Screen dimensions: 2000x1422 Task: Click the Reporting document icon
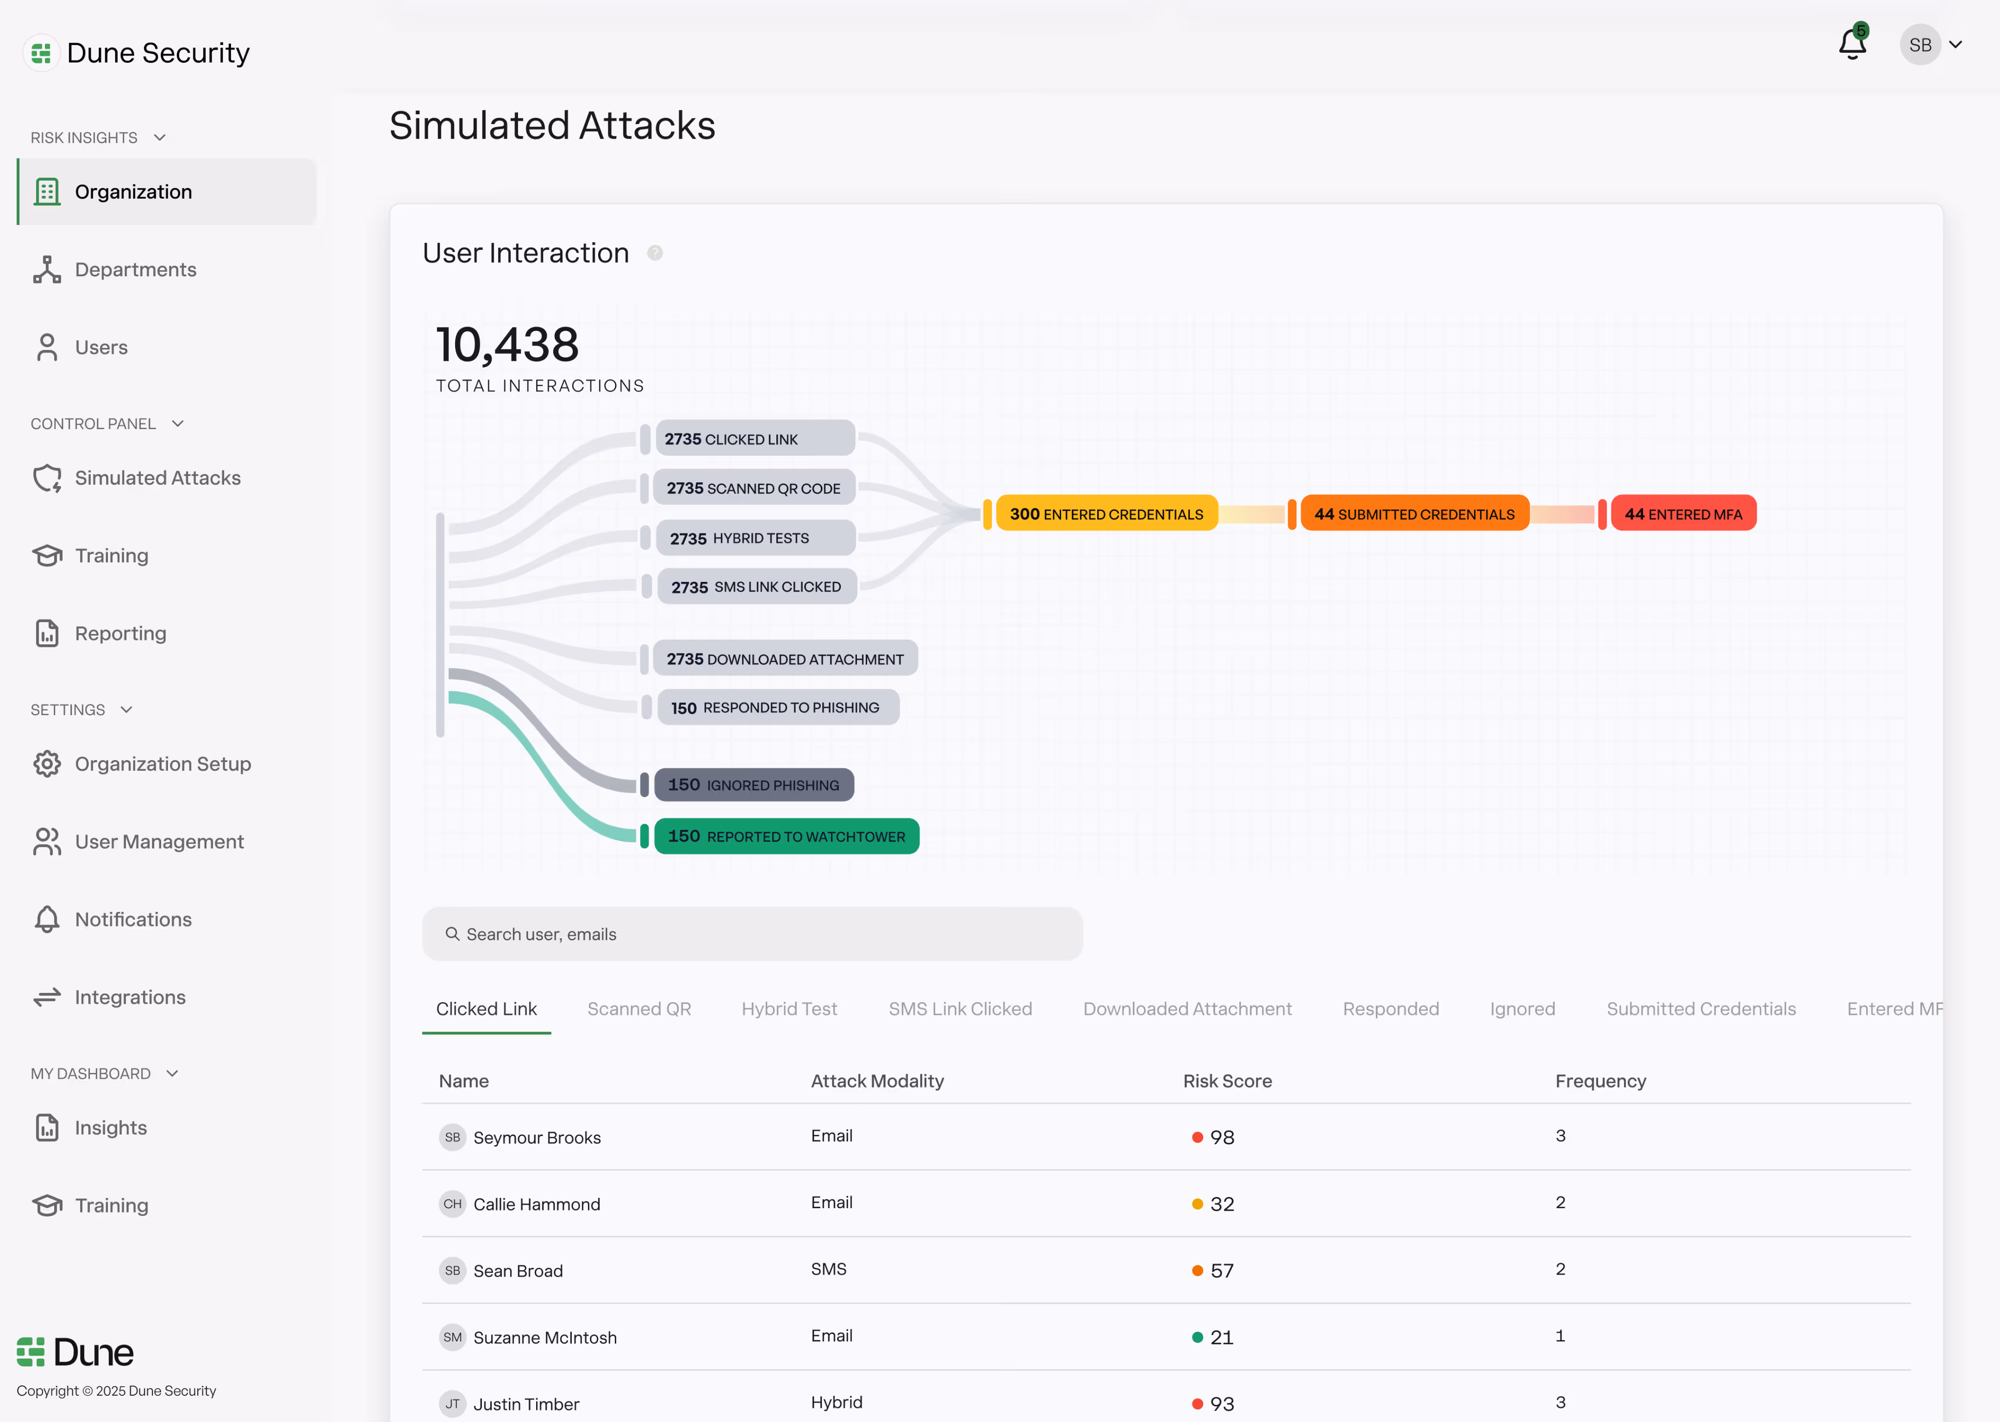47,633
